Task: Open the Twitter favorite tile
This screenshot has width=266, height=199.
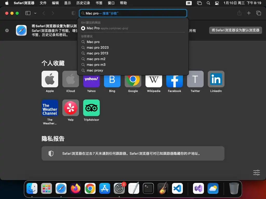Action: tap(195, 79)
